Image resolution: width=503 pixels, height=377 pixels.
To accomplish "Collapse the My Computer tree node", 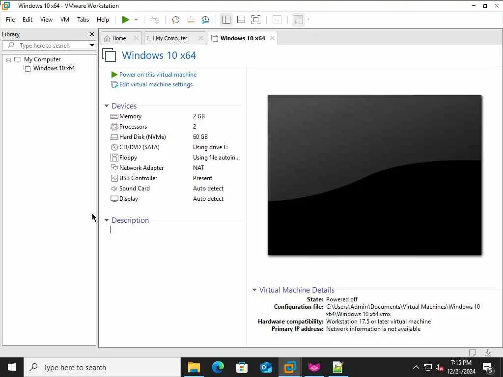I will tap(9, 60).
